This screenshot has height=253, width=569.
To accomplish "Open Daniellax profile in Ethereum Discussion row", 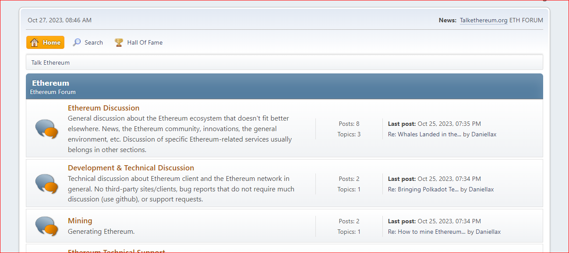I will pos(484,135).
